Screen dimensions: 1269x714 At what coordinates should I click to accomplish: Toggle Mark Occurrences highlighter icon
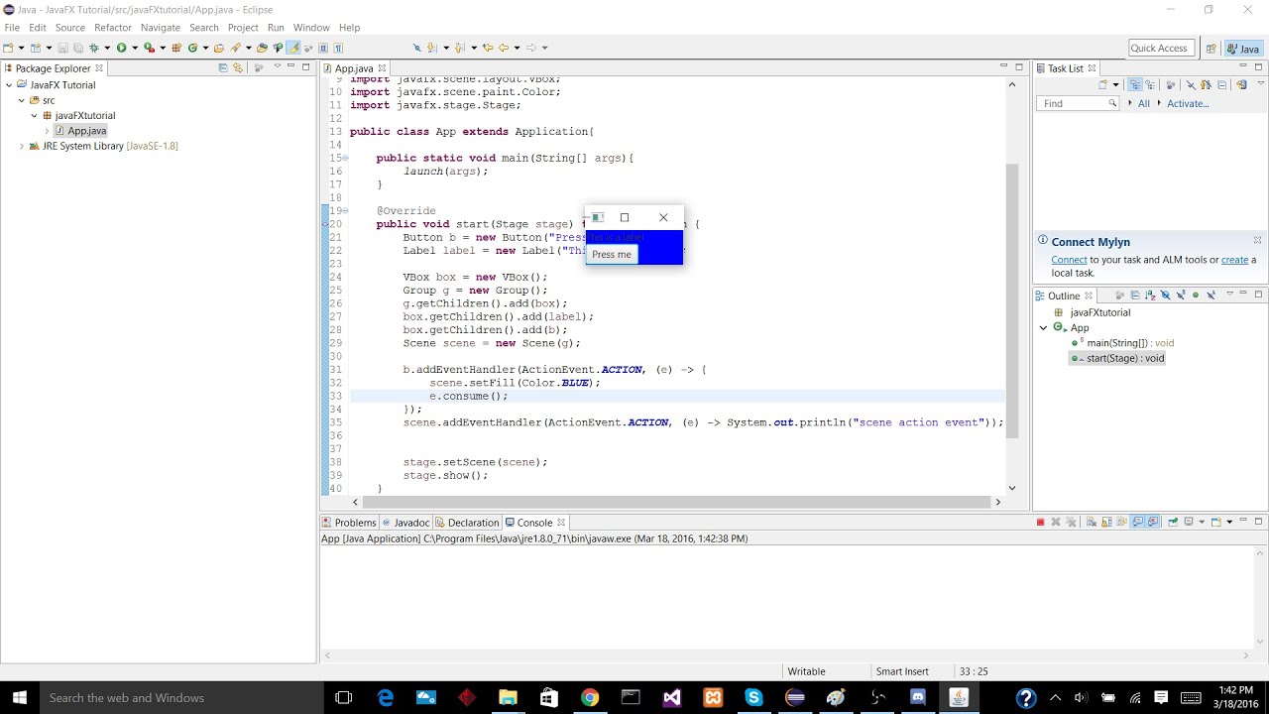(294, 48)
